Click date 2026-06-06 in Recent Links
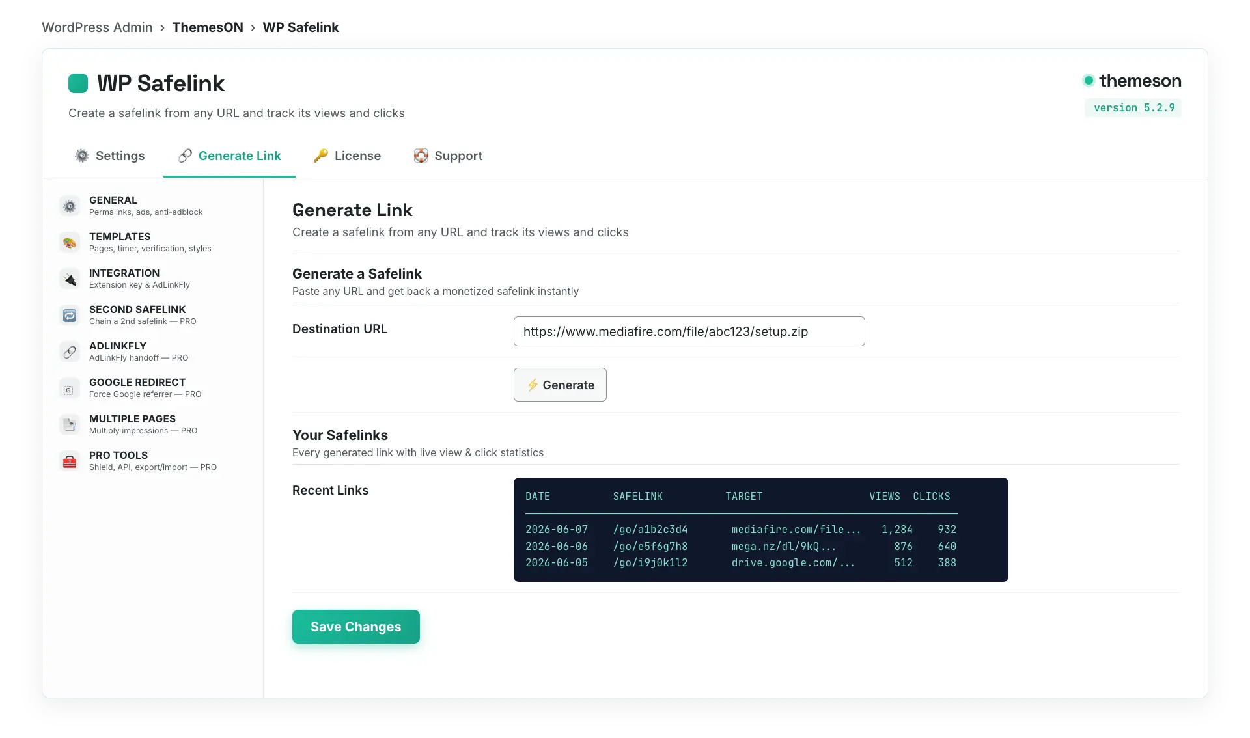Image resolution: width=1250 pixels, height=738 pixels. (557, 546)
